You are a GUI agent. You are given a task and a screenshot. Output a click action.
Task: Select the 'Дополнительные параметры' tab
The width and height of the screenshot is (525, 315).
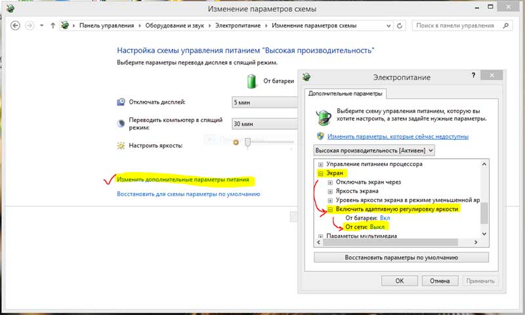[x=345, y=94]
